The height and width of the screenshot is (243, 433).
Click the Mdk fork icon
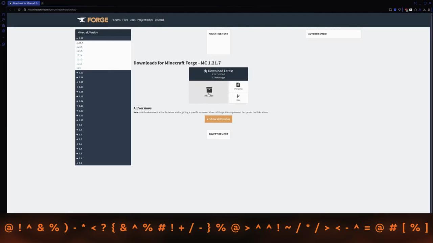[238, 96]
